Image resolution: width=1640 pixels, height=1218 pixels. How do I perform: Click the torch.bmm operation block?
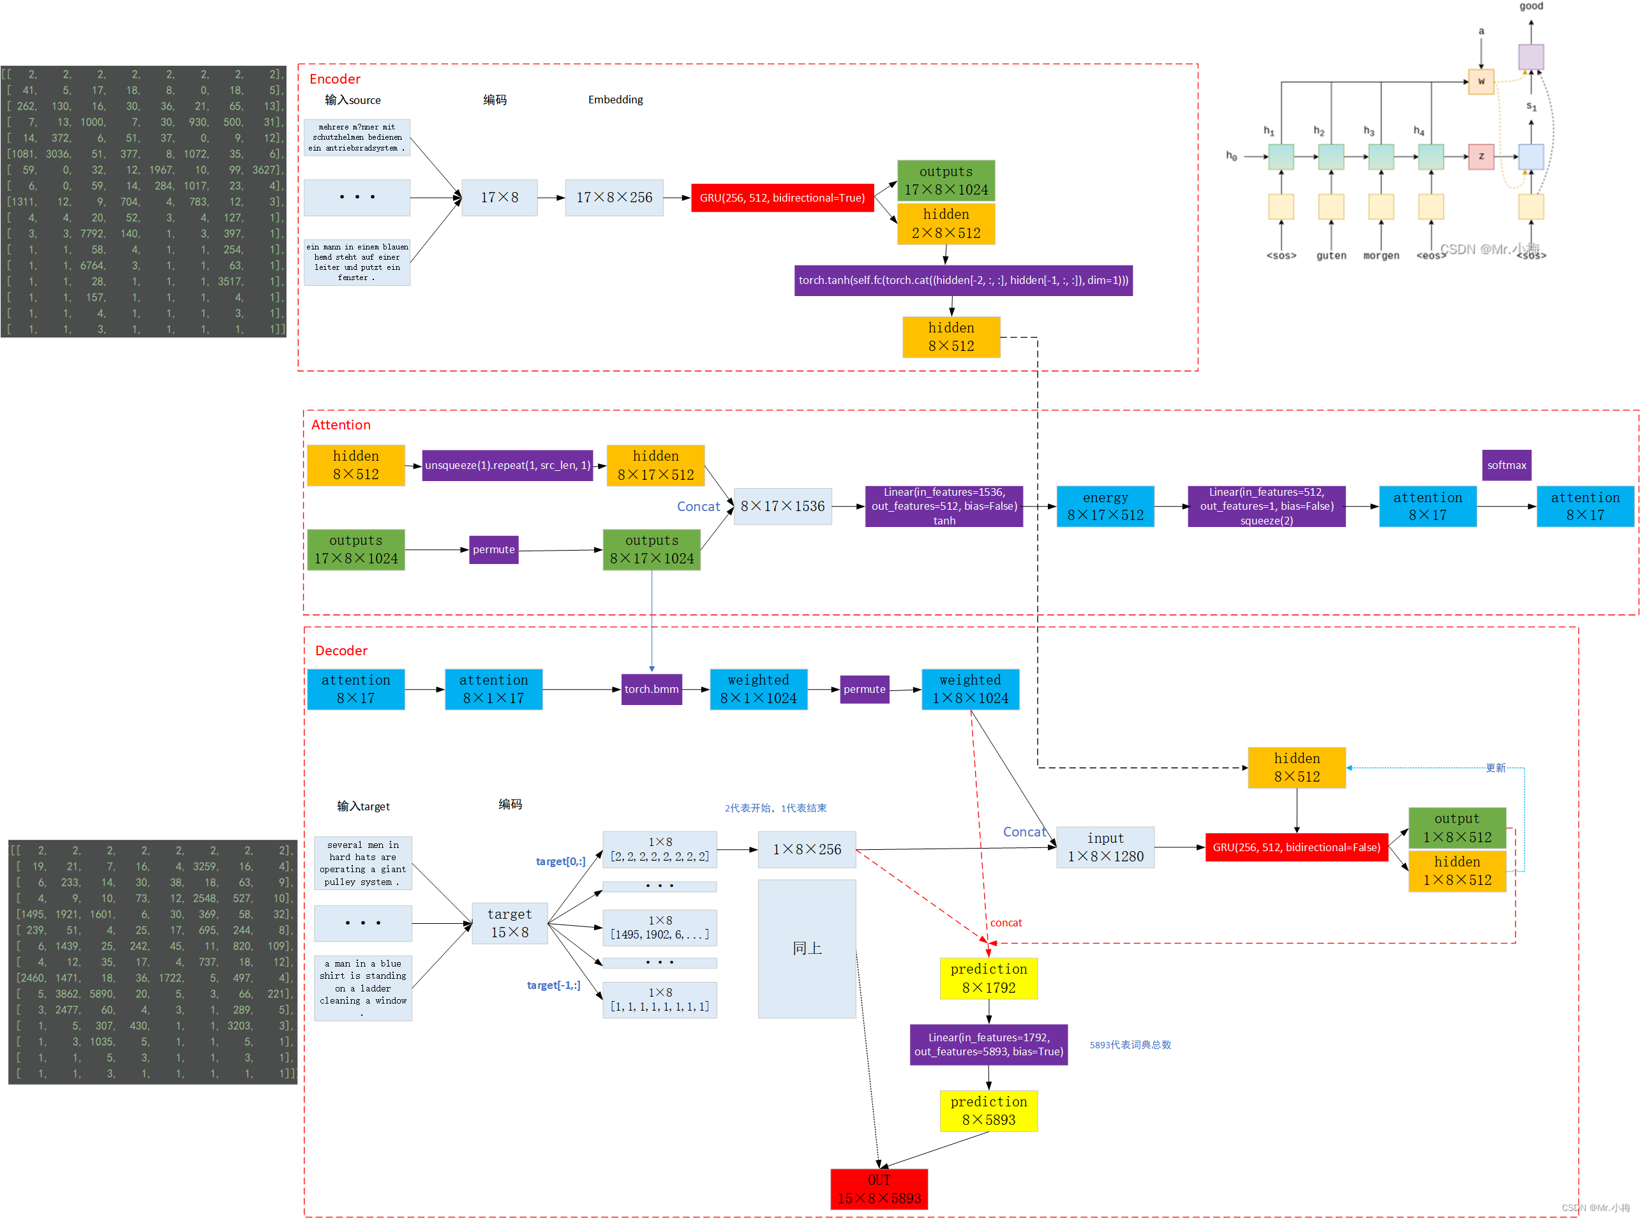pos(651,689)
